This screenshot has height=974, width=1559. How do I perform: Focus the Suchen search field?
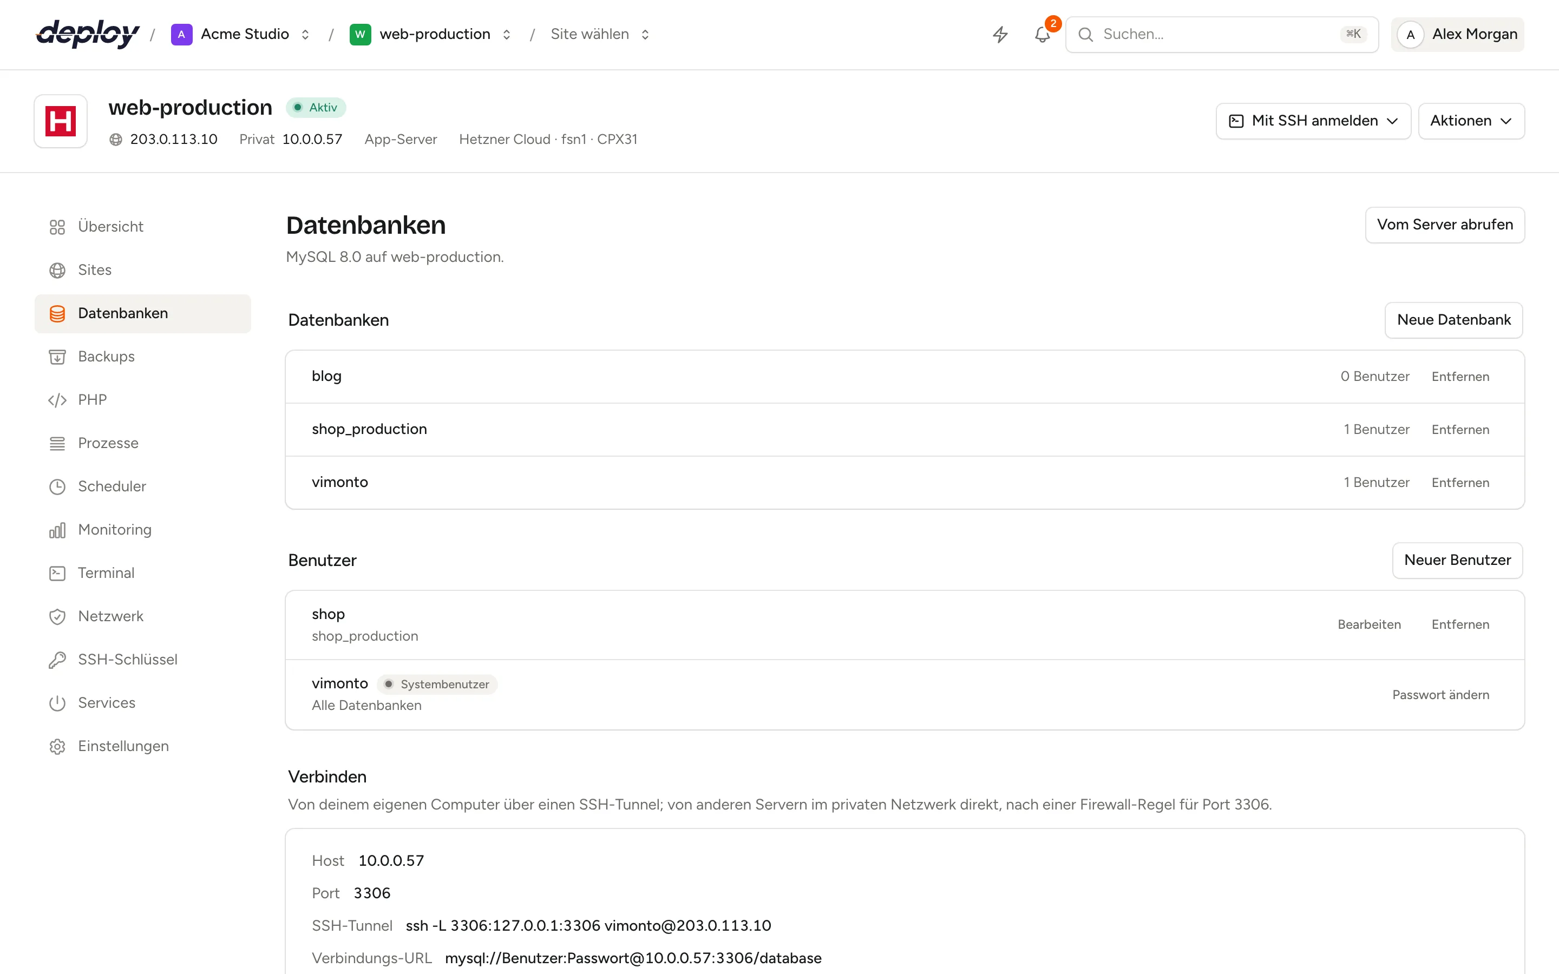(1221, 34)
